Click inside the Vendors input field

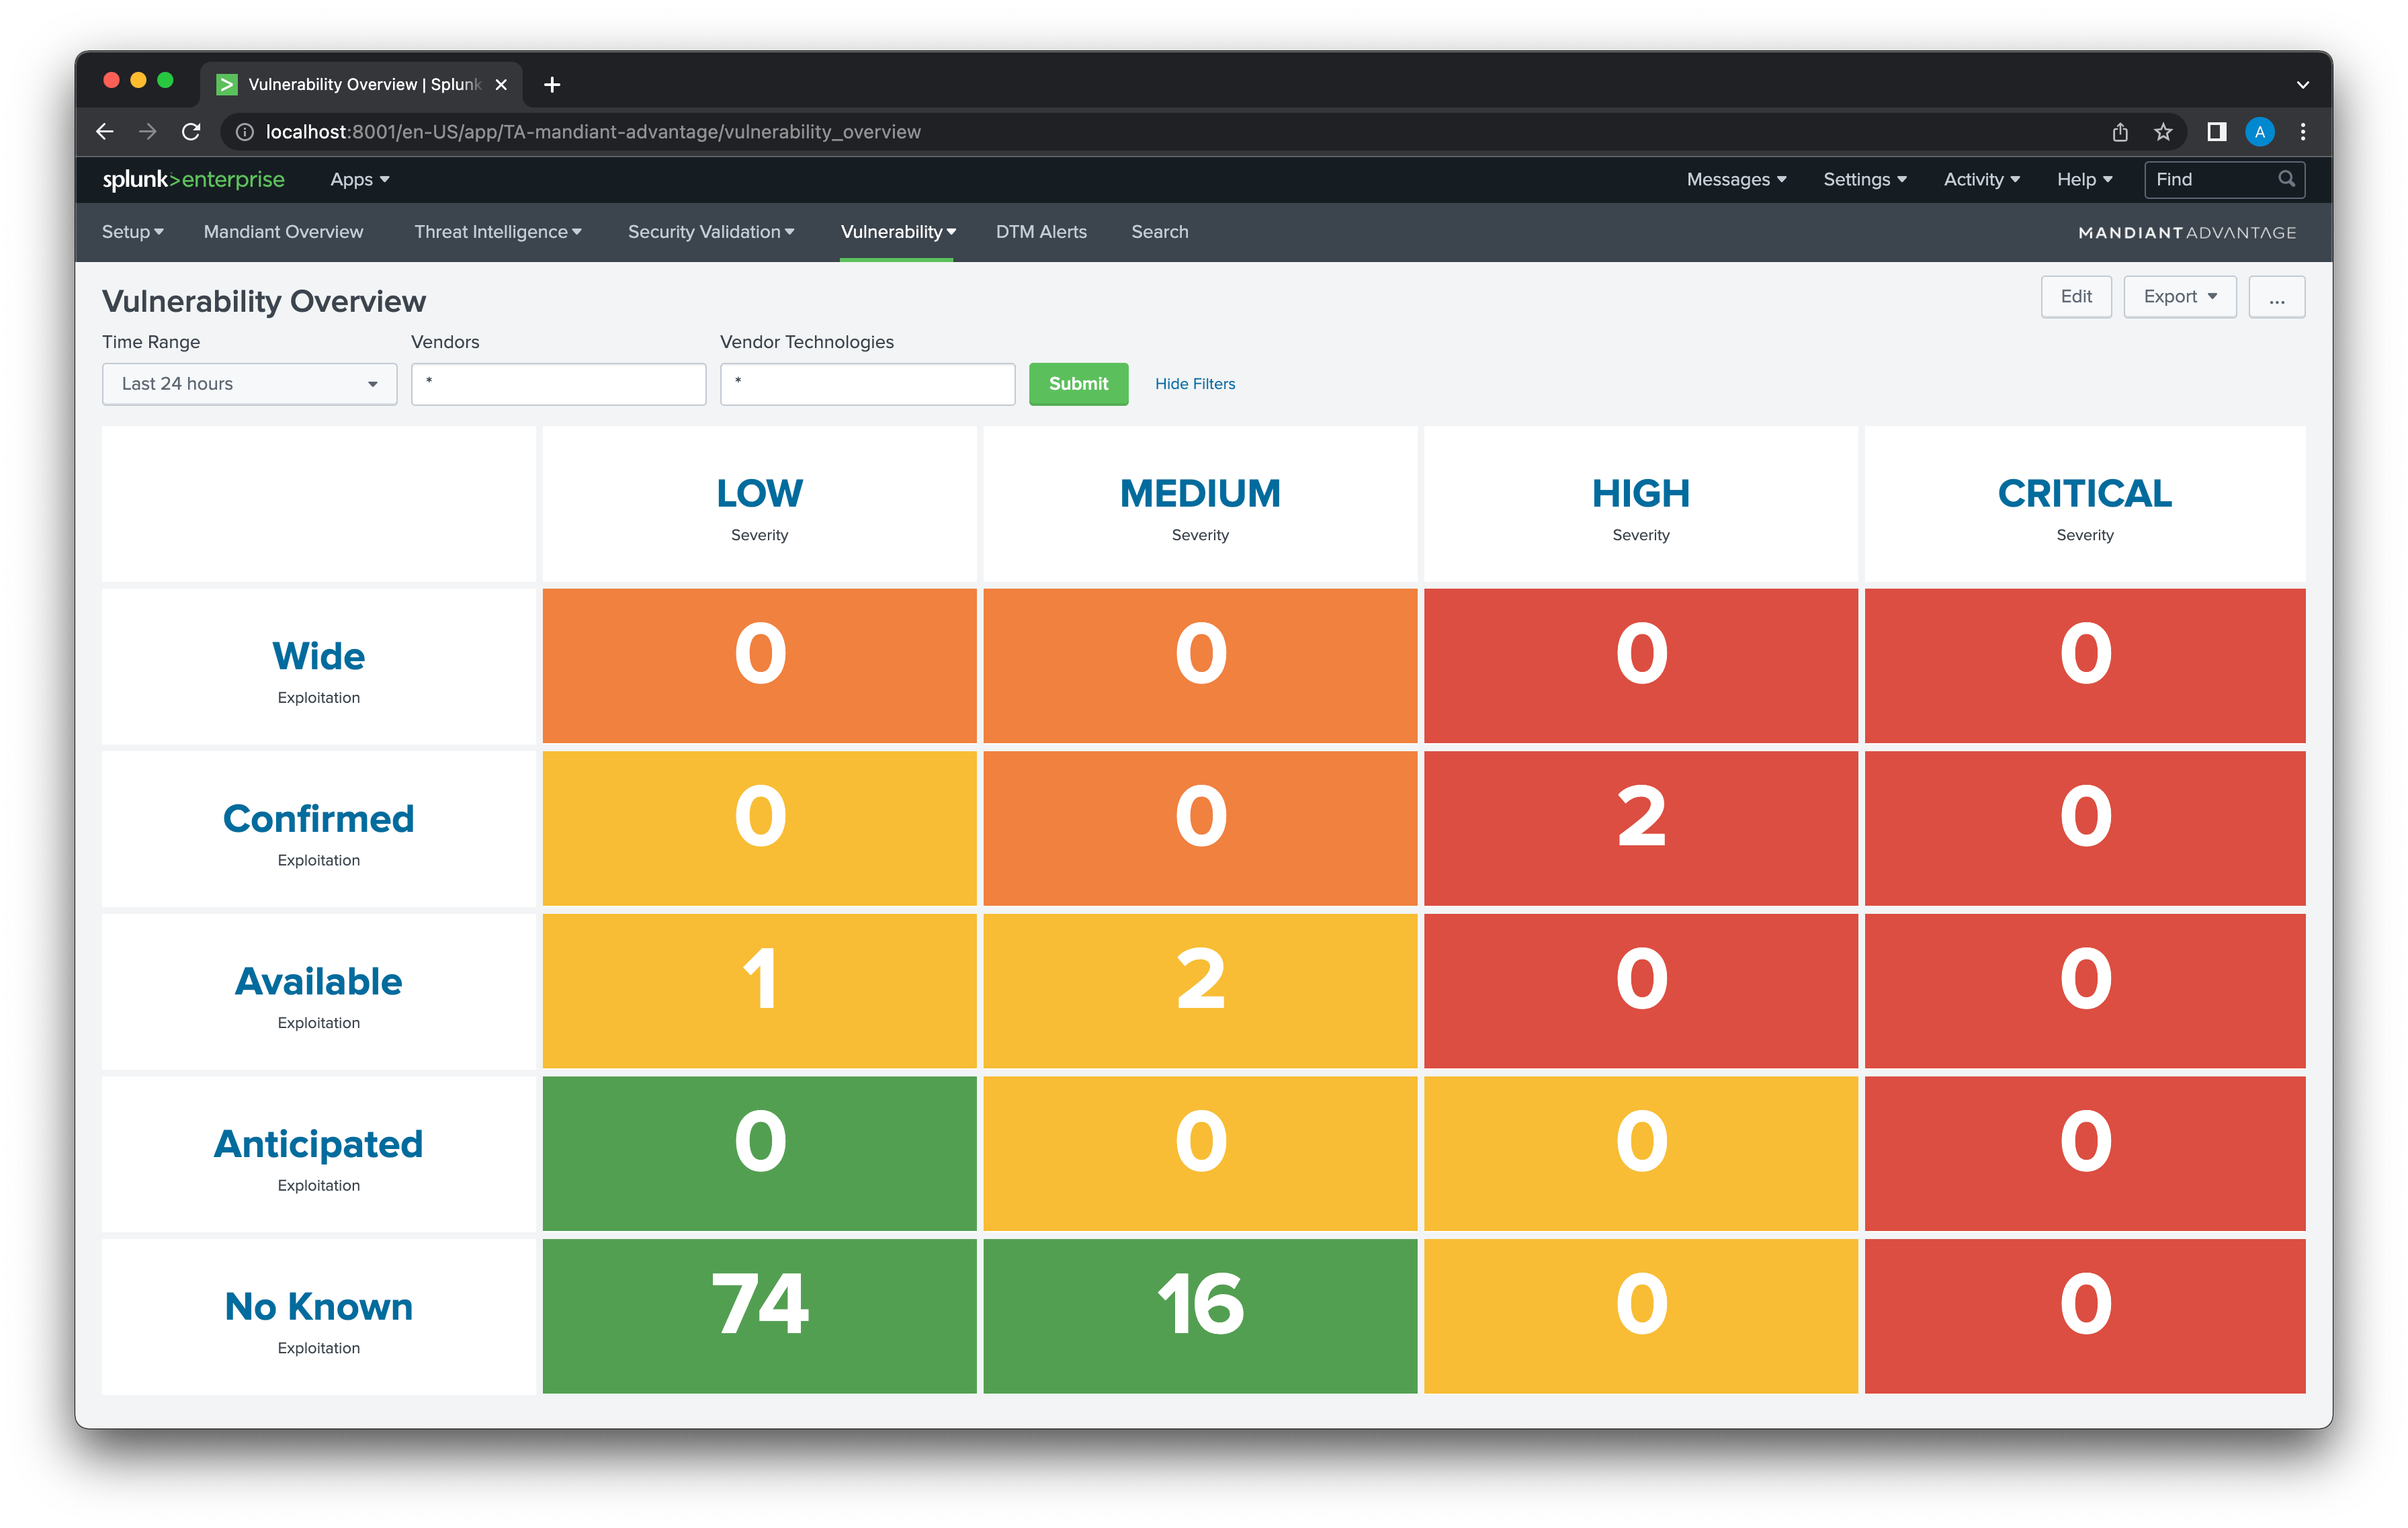coord(558,383)
